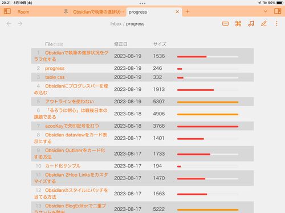Image resolution: width=285 pixels, height=213 pixels.
Task: Click size value 1470
Action: point(159,178)
